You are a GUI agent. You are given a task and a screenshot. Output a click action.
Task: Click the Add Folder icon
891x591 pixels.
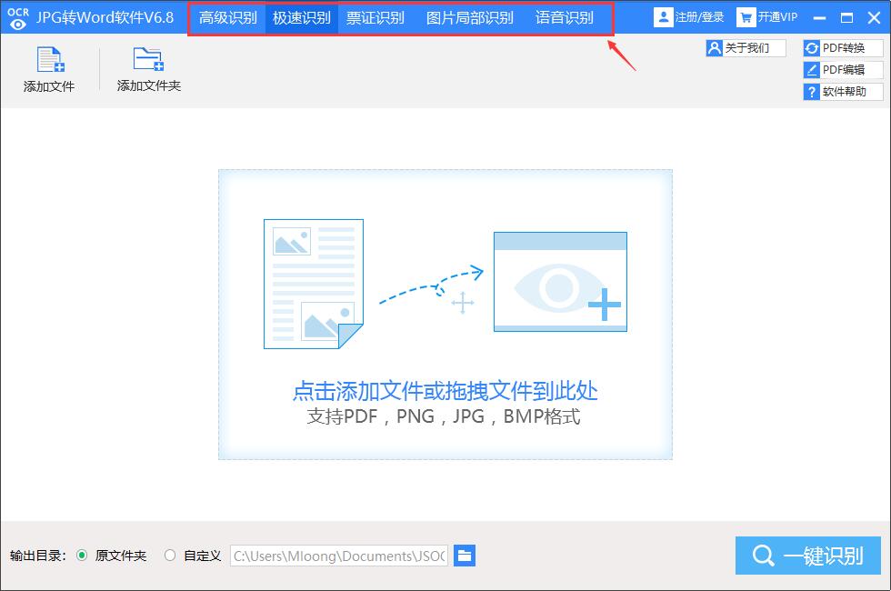[x=148, y=60]
